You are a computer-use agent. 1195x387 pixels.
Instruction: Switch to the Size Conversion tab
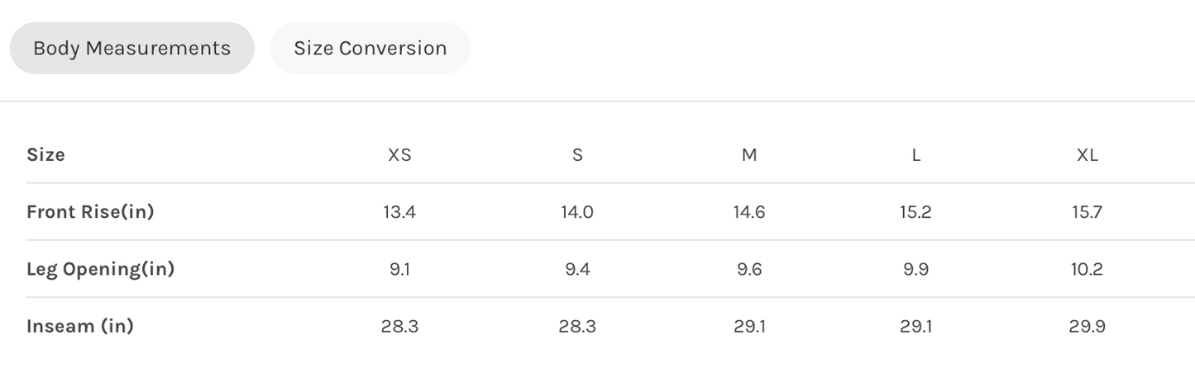(x=370, y=49)
